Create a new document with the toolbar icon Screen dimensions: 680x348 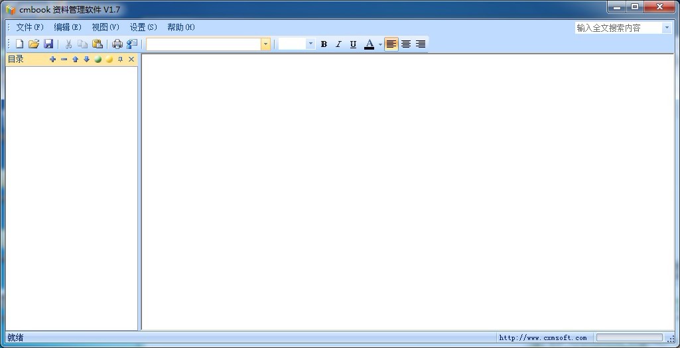(x=19, y=44)
